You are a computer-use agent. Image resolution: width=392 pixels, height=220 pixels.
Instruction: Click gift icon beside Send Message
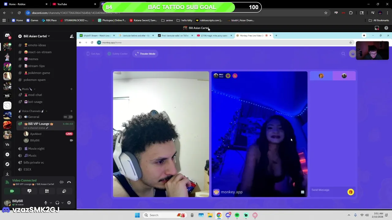pos(351,192)
